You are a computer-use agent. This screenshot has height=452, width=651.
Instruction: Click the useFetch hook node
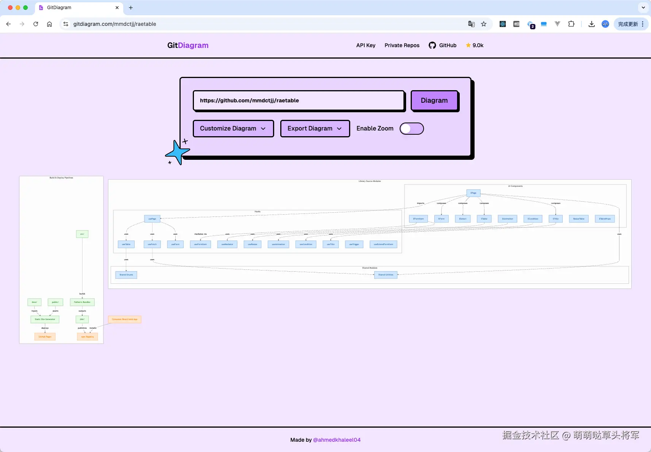pyautogui.click(x=152, y=244)
